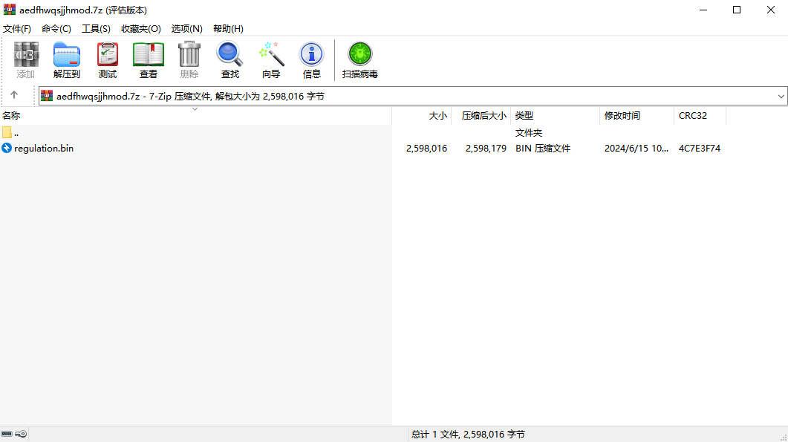Open the Tools (工具) menu
Image resolution: width=788 pixels, height=442 pixels.
click(96, 29)
